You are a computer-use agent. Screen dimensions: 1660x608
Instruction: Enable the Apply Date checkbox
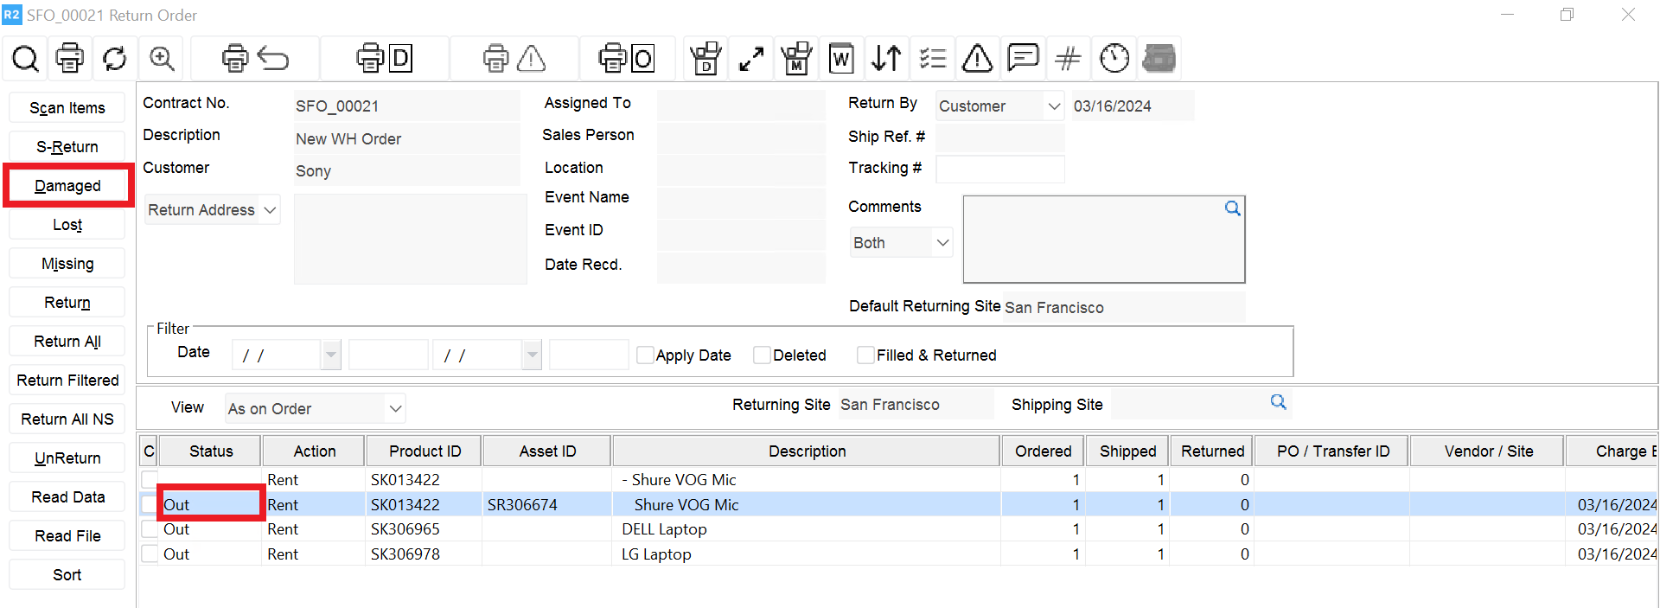point(645,355)
